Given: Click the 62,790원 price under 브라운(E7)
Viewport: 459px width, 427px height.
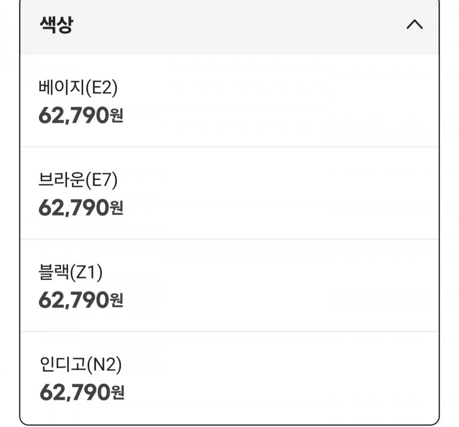Looking at the screenshot, I should [x=81, y=207].
